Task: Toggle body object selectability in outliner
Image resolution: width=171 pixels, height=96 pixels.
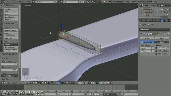Action: (165, 15)
